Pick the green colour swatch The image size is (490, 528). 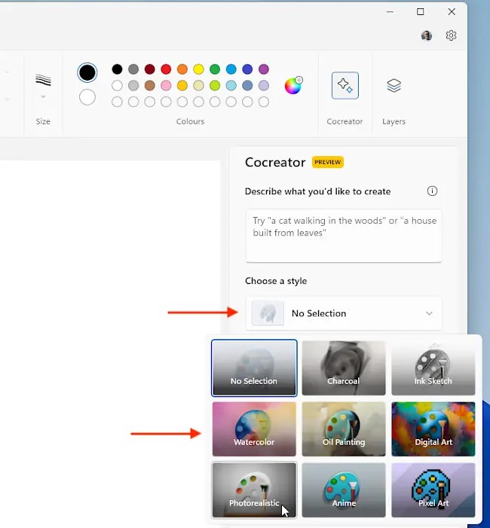point(215,69)
